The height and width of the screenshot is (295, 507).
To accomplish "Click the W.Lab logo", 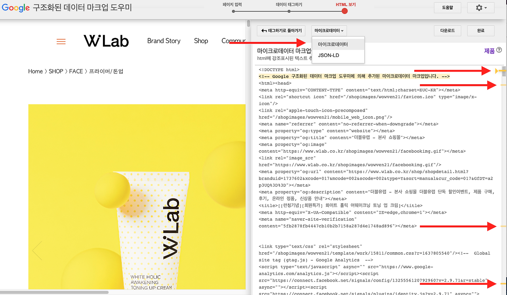I will tap(106, 41).
